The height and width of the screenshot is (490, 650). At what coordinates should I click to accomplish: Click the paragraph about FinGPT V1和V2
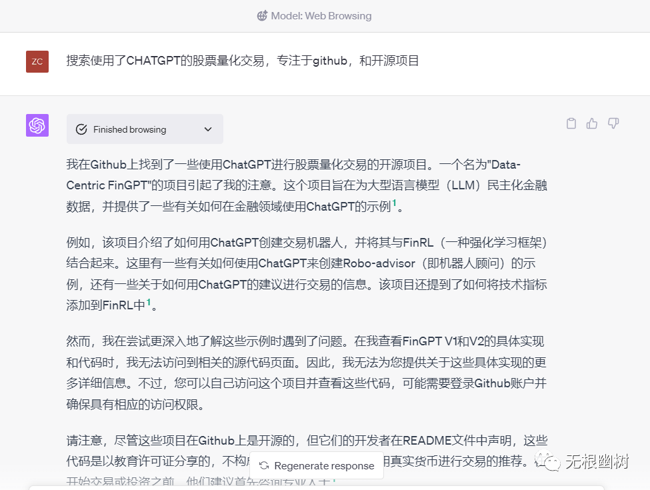307,372
